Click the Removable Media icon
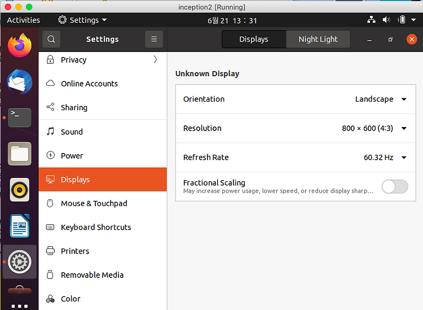Screen dimensions: 423x310 click(50, 274)
